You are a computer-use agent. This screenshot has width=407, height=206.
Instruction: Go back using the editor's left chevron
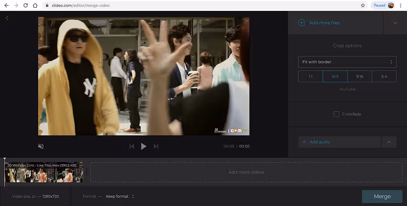[x=7, y=18]
